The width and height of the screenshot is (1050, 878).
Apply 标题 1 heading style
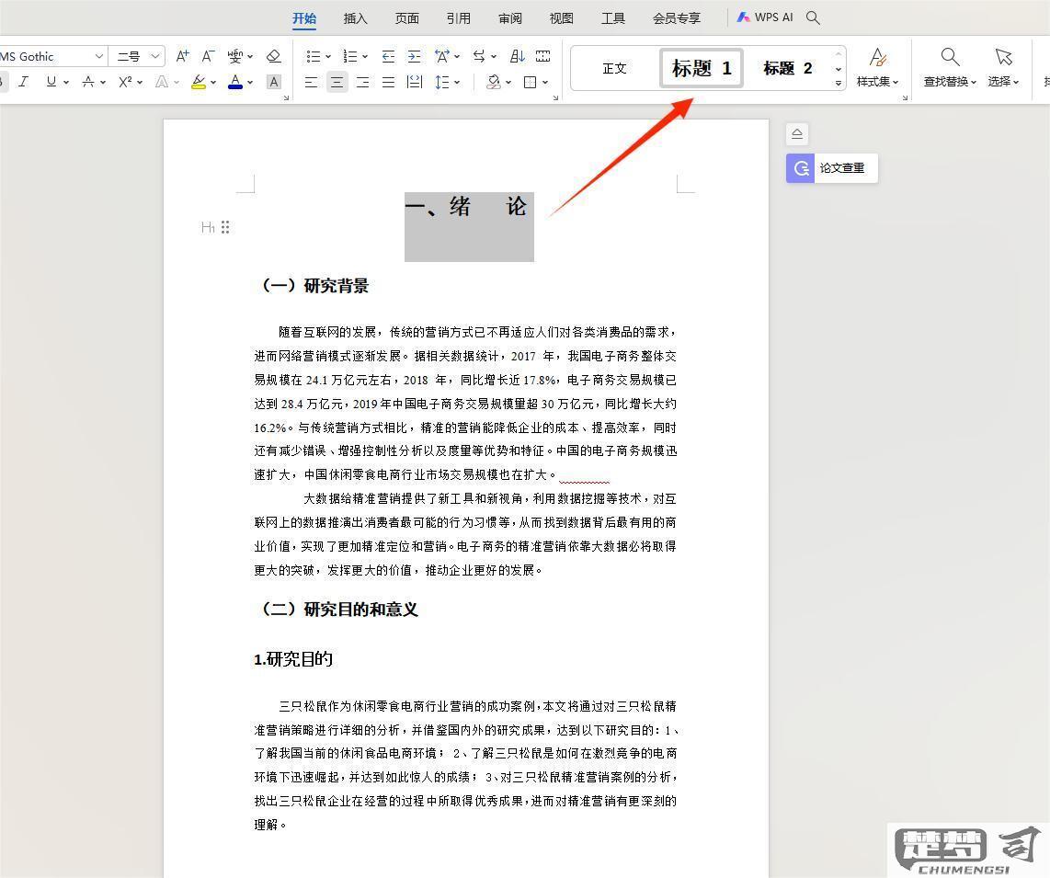pyautogui.click(x=702, y=68)
